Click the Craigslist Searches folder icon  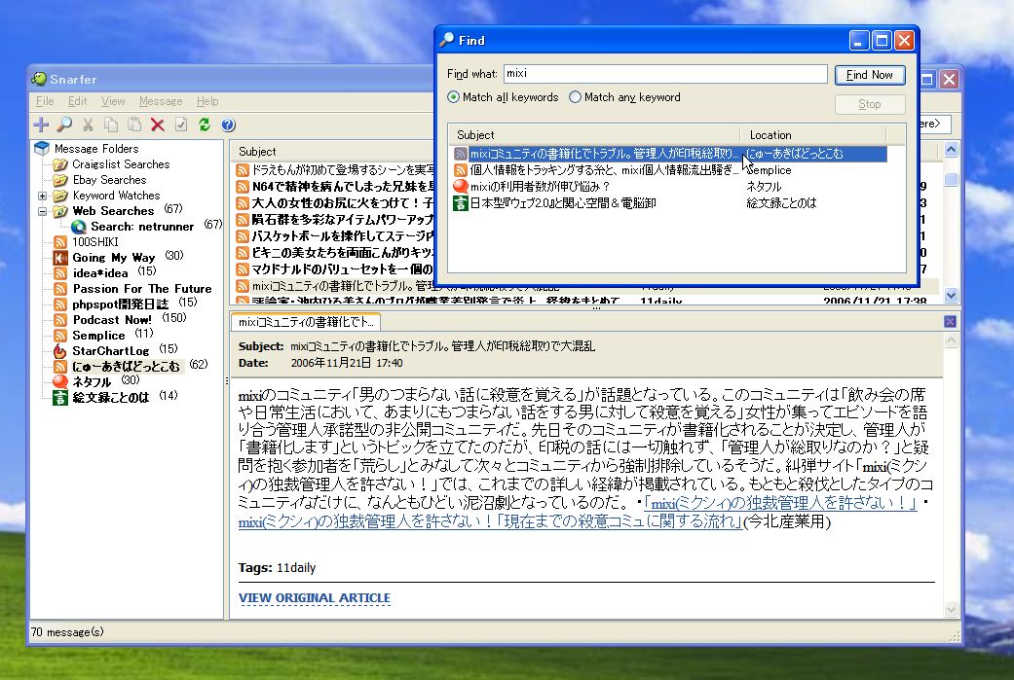[x=60, y=164]
